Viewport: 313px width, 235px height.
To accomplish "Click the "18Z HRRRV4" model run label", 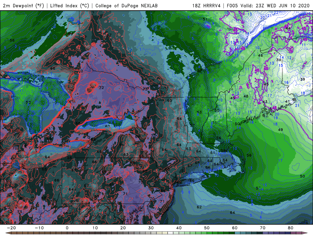I will click(x=207, y=5).
